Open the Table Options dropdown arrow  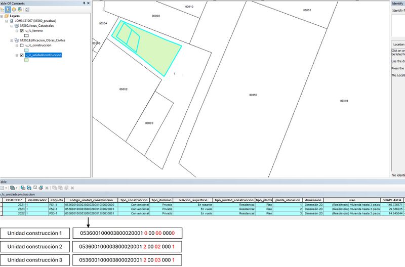pyautogui.click(x=6, y=188)
